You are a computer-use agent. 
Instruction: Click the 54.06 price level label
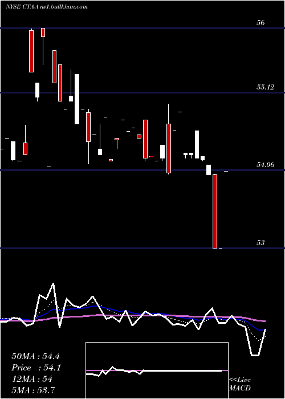click(266, 165)
